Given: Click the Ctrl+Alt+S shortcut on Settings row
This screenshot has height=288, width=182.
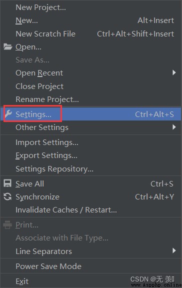Looking at the screenshot, I should click(154, 114).
